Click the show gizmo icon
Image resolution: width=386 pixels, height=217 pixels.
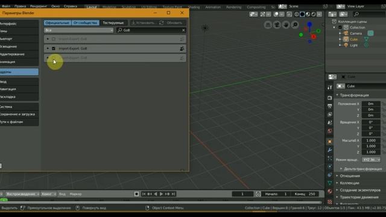pyautogui.click(x=263, y=14)
